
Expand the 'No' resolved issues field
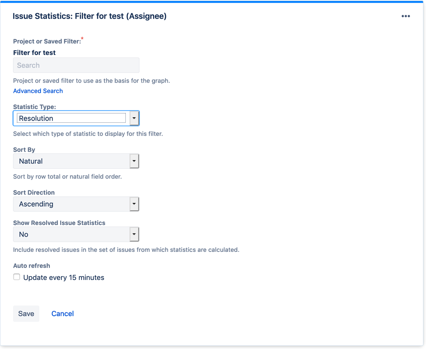coord(71,234)
